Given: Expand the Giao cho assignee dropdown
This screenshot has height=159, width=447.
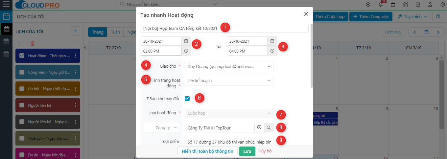Looking at the screenshot, I should [x=229, y=66].
